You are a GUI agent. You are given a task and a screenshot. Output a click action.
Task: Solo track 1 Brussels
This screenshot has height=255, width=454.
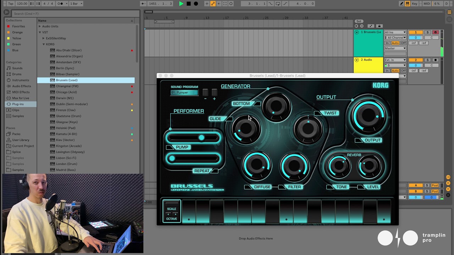(427, 32)
